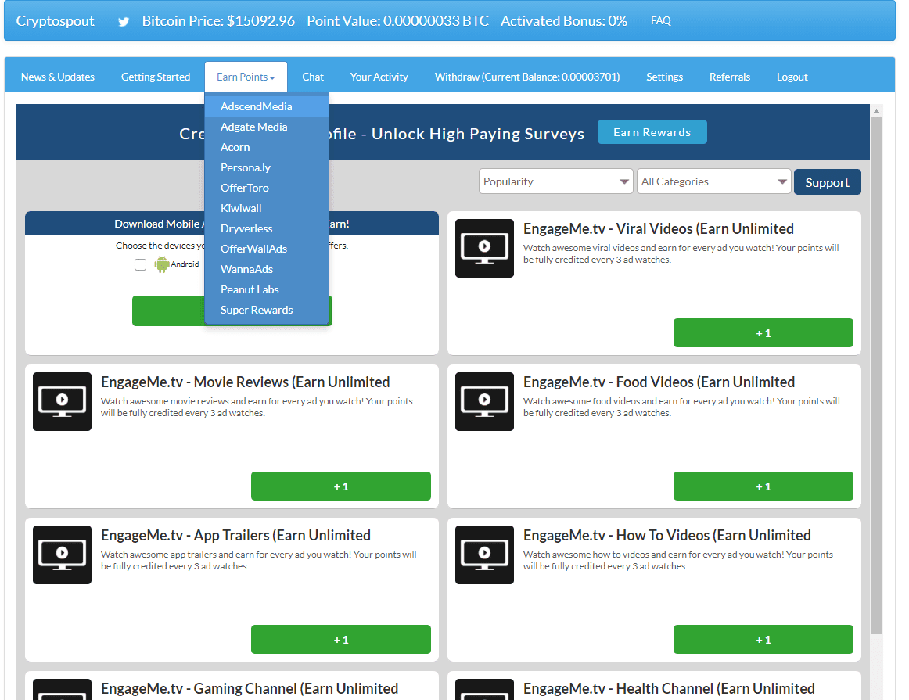Open the Twitter bird icon link

(x=124, y=22)
